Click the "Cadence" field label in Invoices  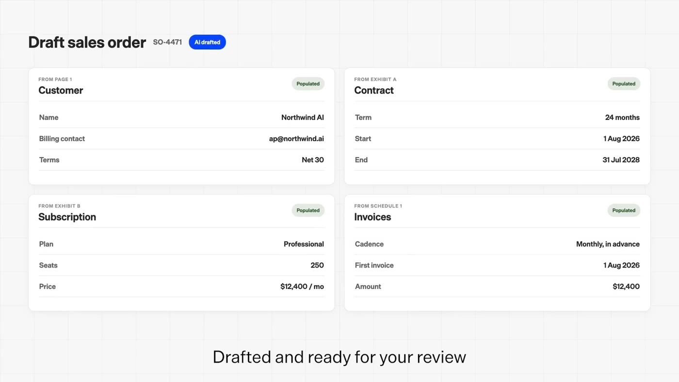coord(369,244)
